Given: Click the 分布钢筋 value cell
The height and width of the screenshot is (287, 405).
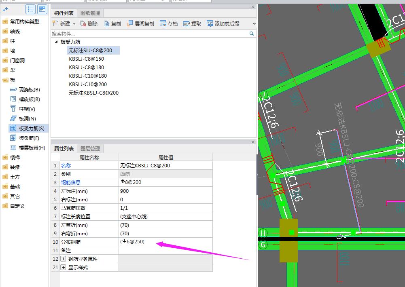Looking at the screenshot, I should pos(165,242).
